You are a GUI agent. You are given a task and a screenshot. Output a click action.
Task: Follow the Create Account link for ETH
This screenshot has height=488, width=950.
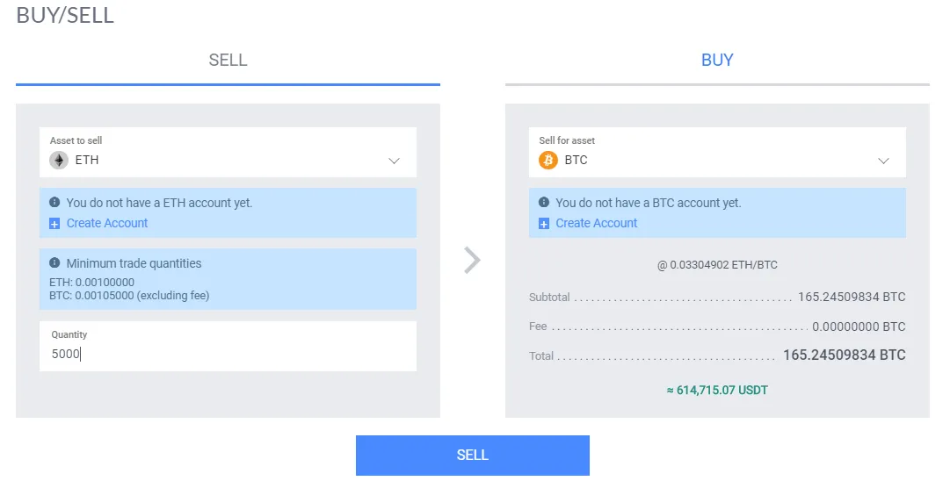click(x=107, y=224)
